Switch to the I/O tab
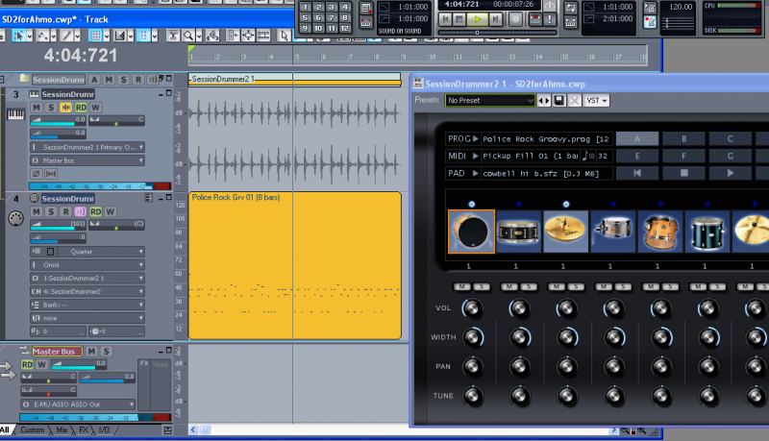 pos(103,430)
